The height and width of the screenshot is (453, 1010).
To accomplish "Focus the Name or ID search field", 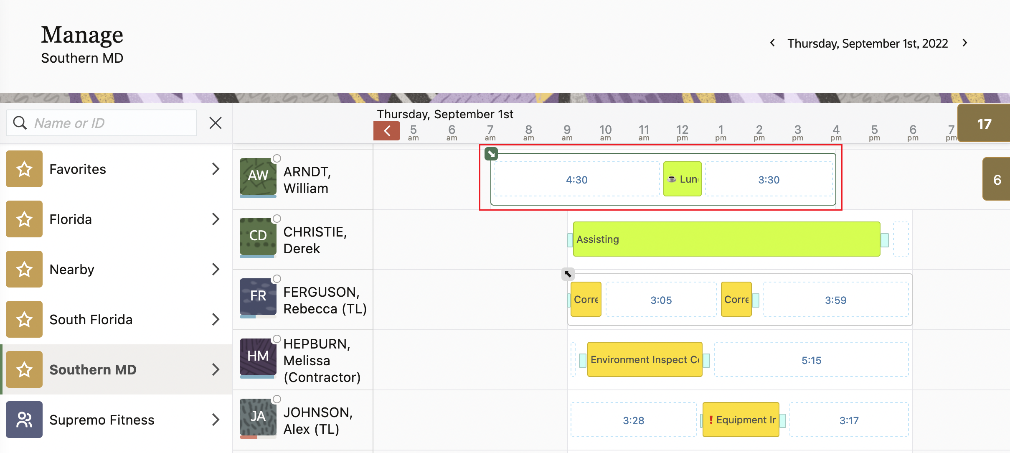I will click(x=113, y=123).
